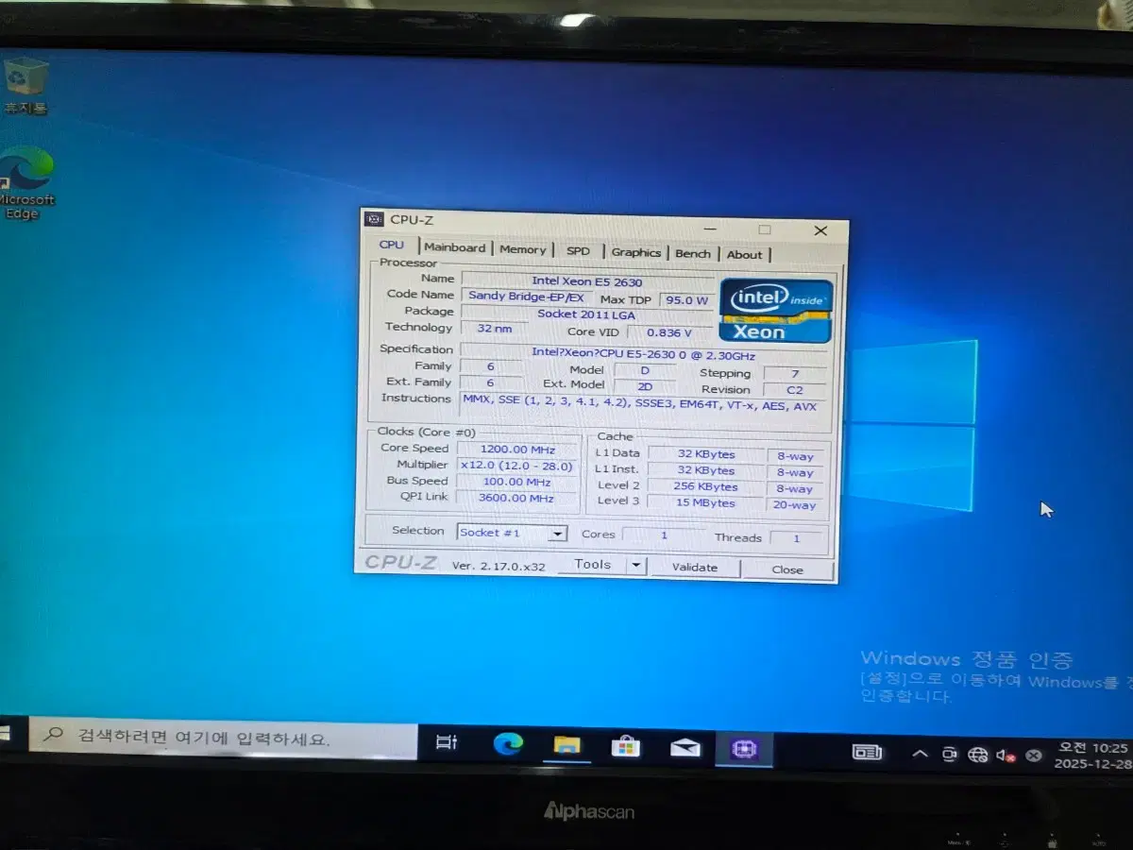The width and height of the screenshot is (1133, 850).
Task: Click the Ext. Model value 2D
Action: (x=645, y=385)
